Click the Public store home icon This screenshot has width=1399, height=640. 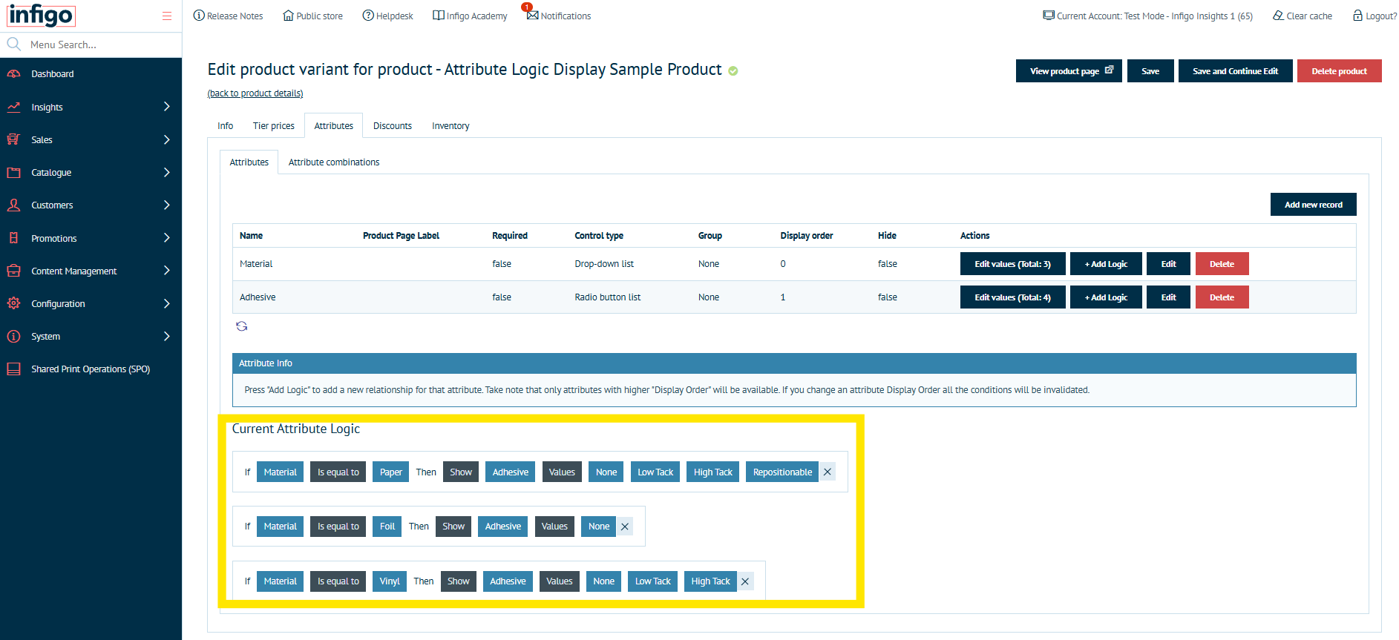point(288,16)
